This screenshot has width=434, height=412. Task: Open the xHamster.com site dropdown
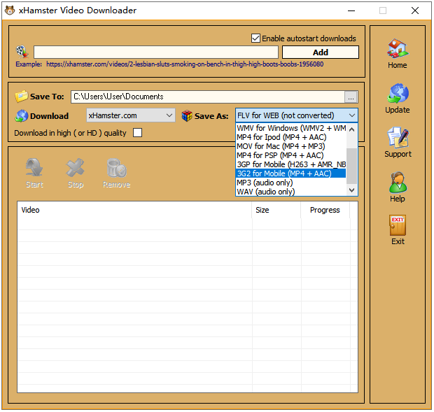pos(131,115)
